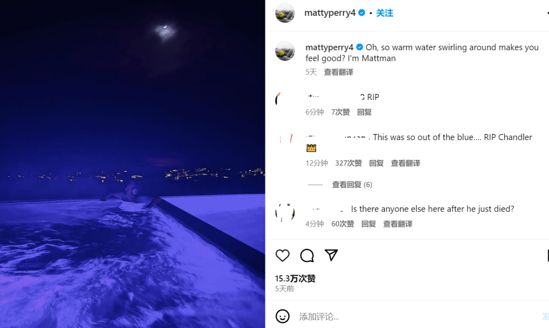The image size is (549, 328).
Task: Open the 15.3万次赞 likes count
Action: [295, 278]
